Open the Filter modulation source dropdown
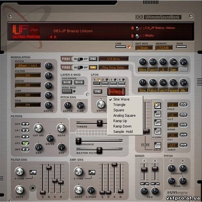This screenshot has width=202, height=202. click(x=28, y=75)
